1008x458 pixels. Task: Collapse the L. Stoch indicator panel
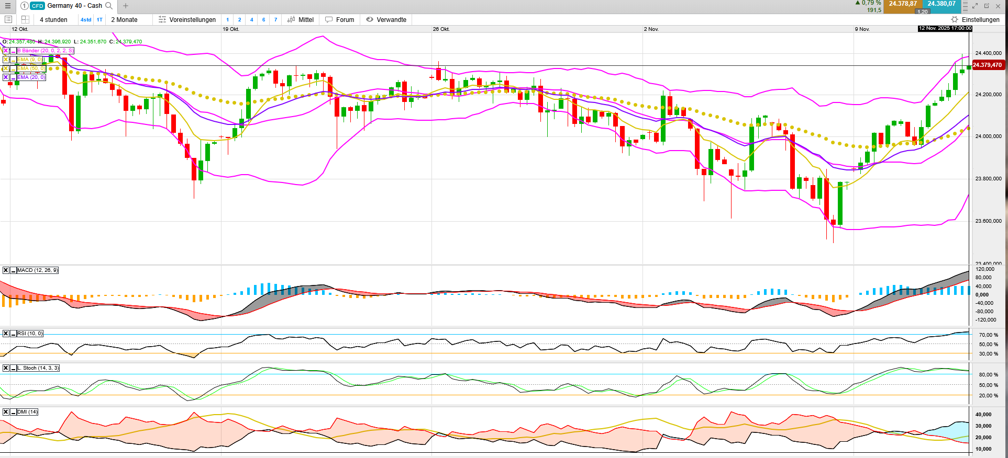(x=13, y=368)
